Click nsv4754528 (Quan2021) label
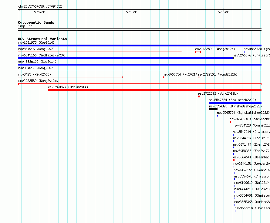 251,125
